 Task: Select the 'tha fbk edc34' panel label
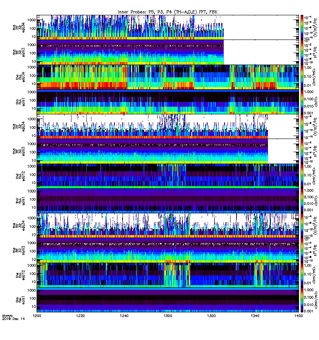(x=20, y=77)
